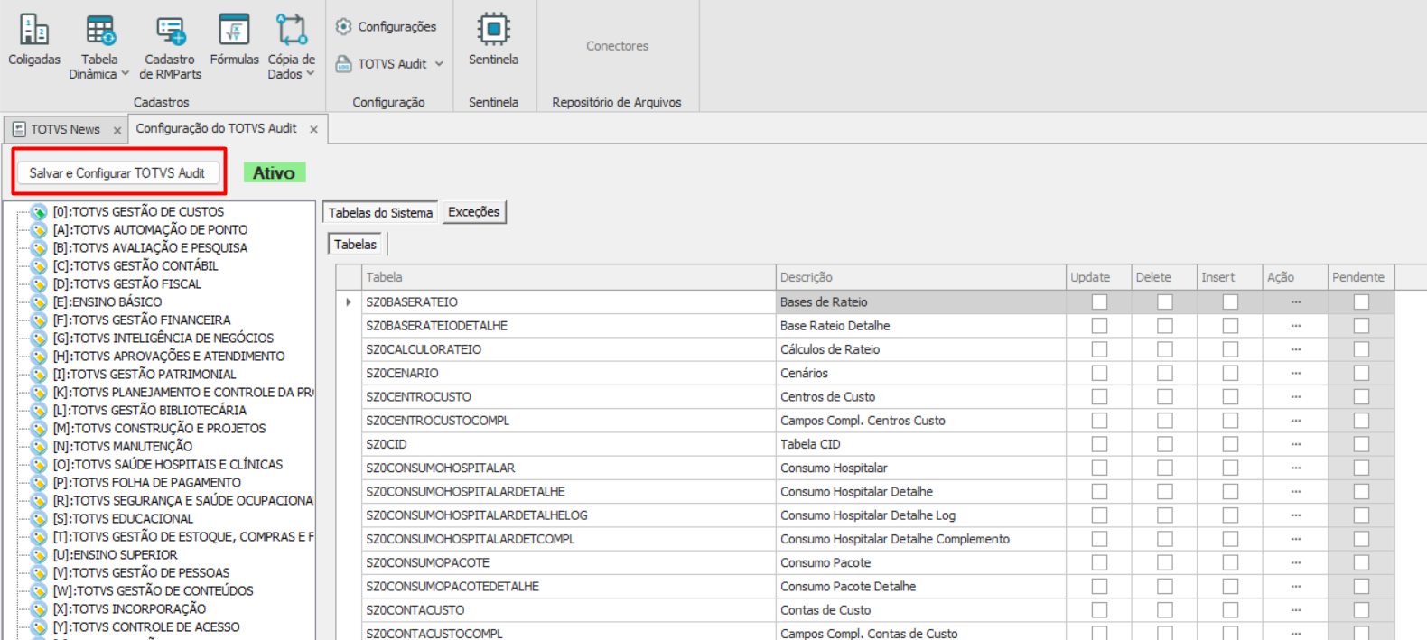Open the Sentinela chip icon
The height and width of the screenshot is (640, 1427).
[493, 30]
